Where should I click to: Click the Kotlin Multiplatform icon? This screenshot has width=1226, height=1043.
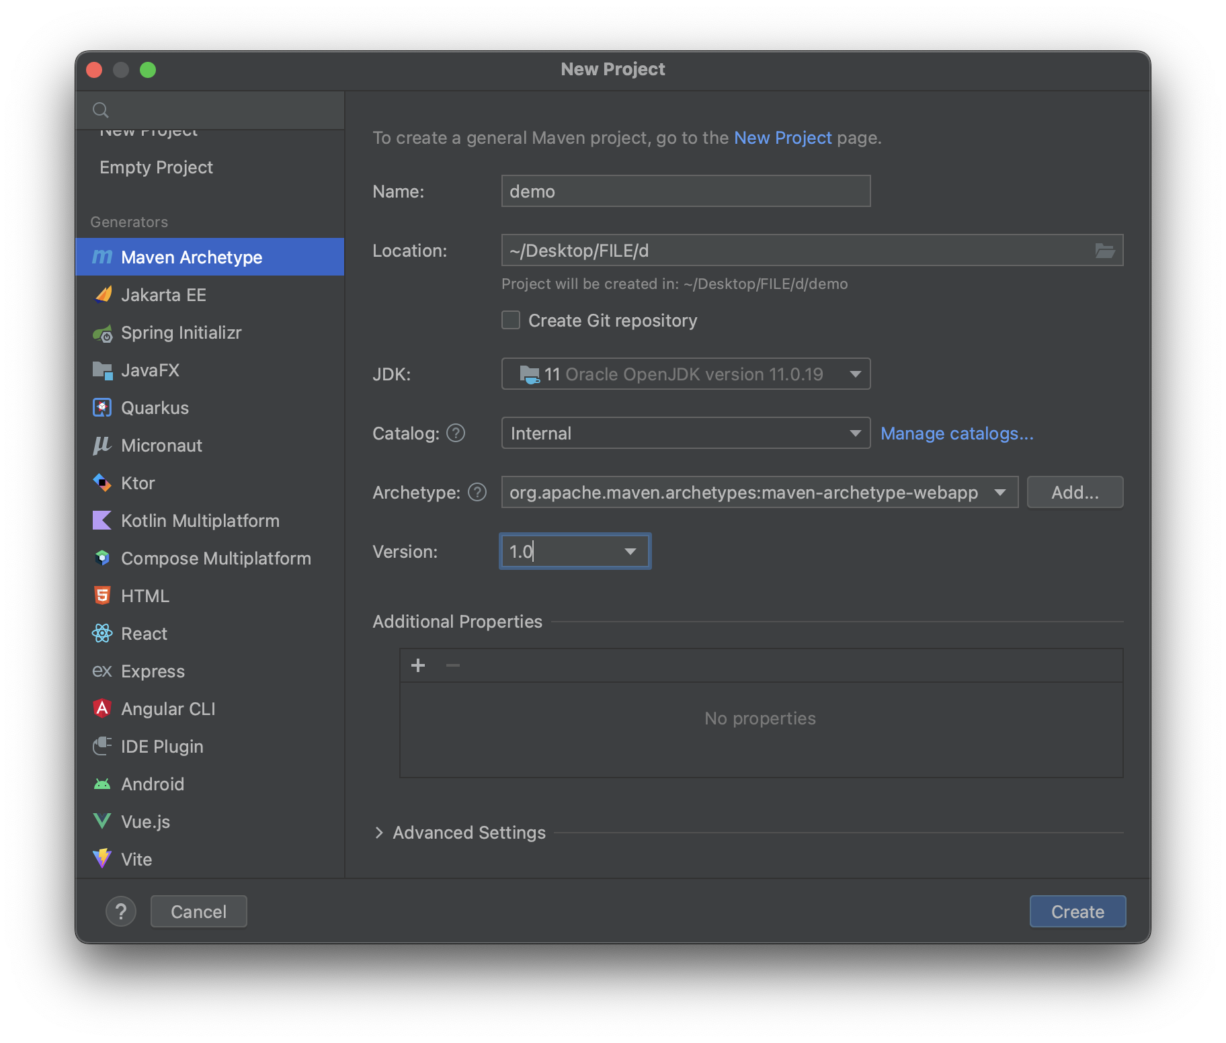(x=102, y=521)
